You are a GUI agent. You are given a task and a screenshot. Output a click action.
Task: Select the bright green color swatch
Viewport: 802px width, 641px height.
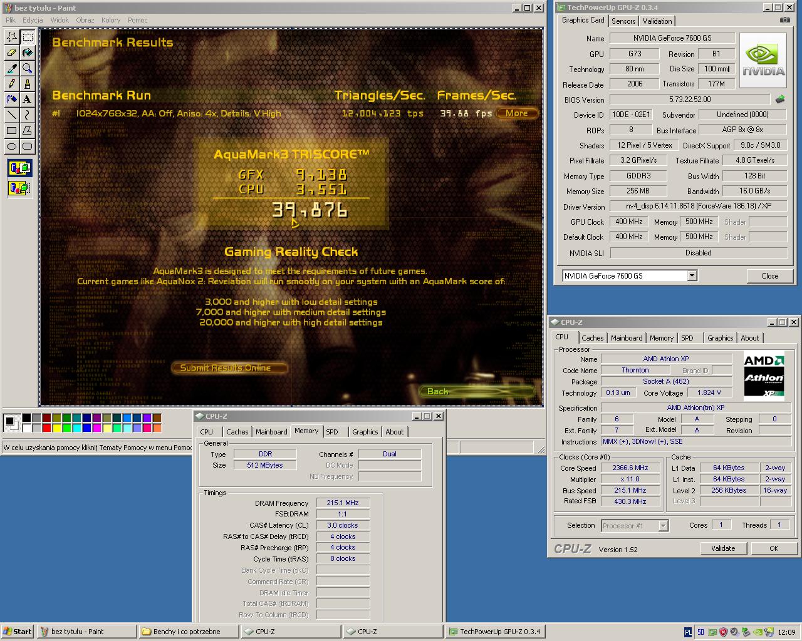[67, 428]
